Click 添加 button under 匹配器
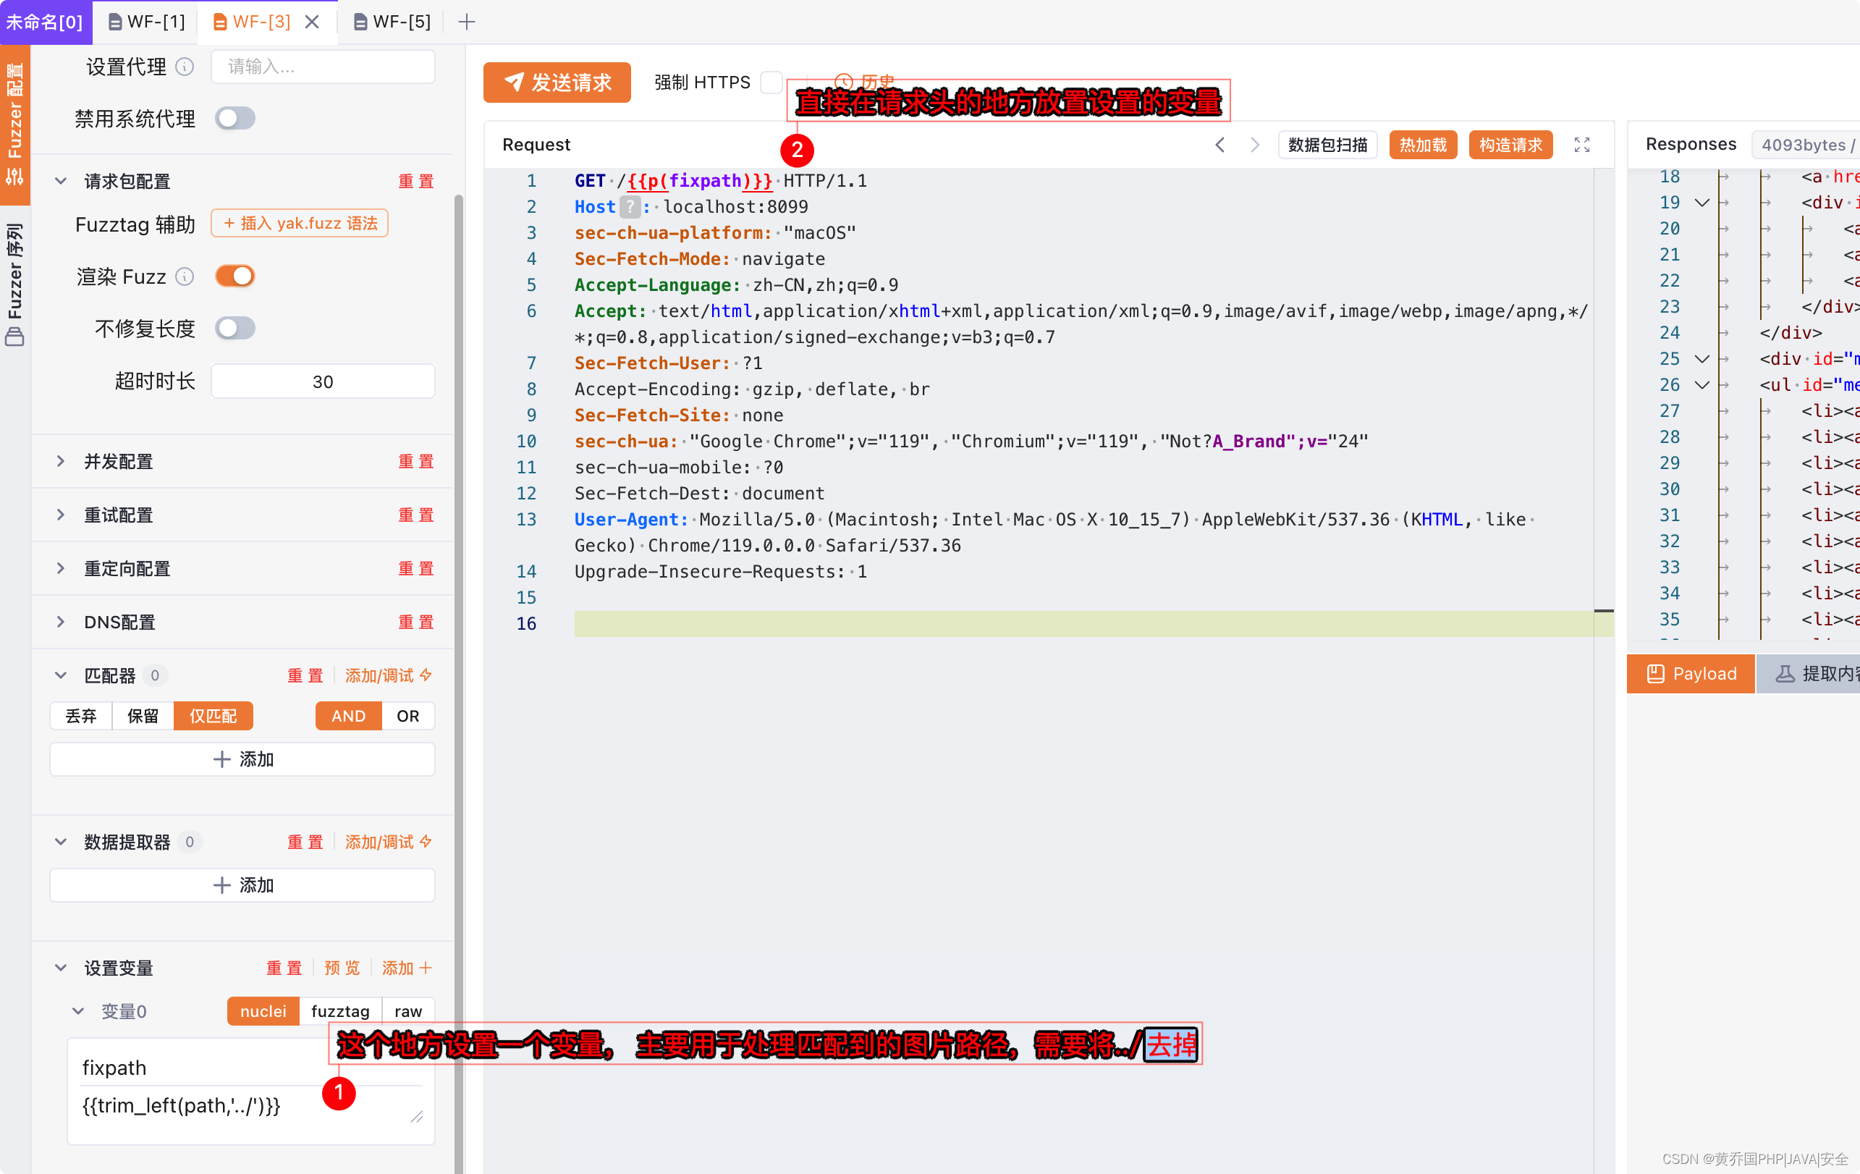This screenshot has height=1174, width=1860. [242, 759]
